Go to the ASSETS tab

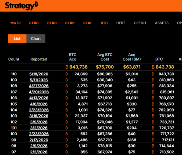click(162, 23)
